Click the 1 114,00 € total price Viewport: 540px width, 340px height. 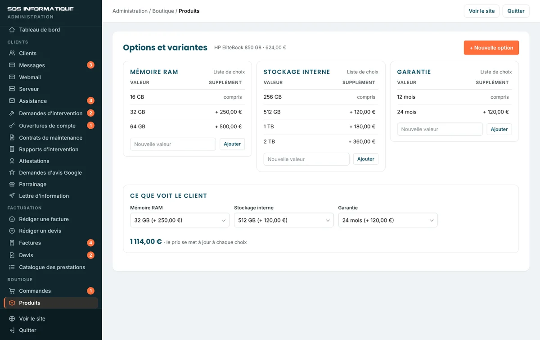click(x=146, y=241)
